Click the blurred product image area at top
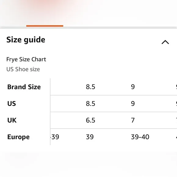Viewport: 177px width, 177px height. pyautogui.click(x=88, y=12)
